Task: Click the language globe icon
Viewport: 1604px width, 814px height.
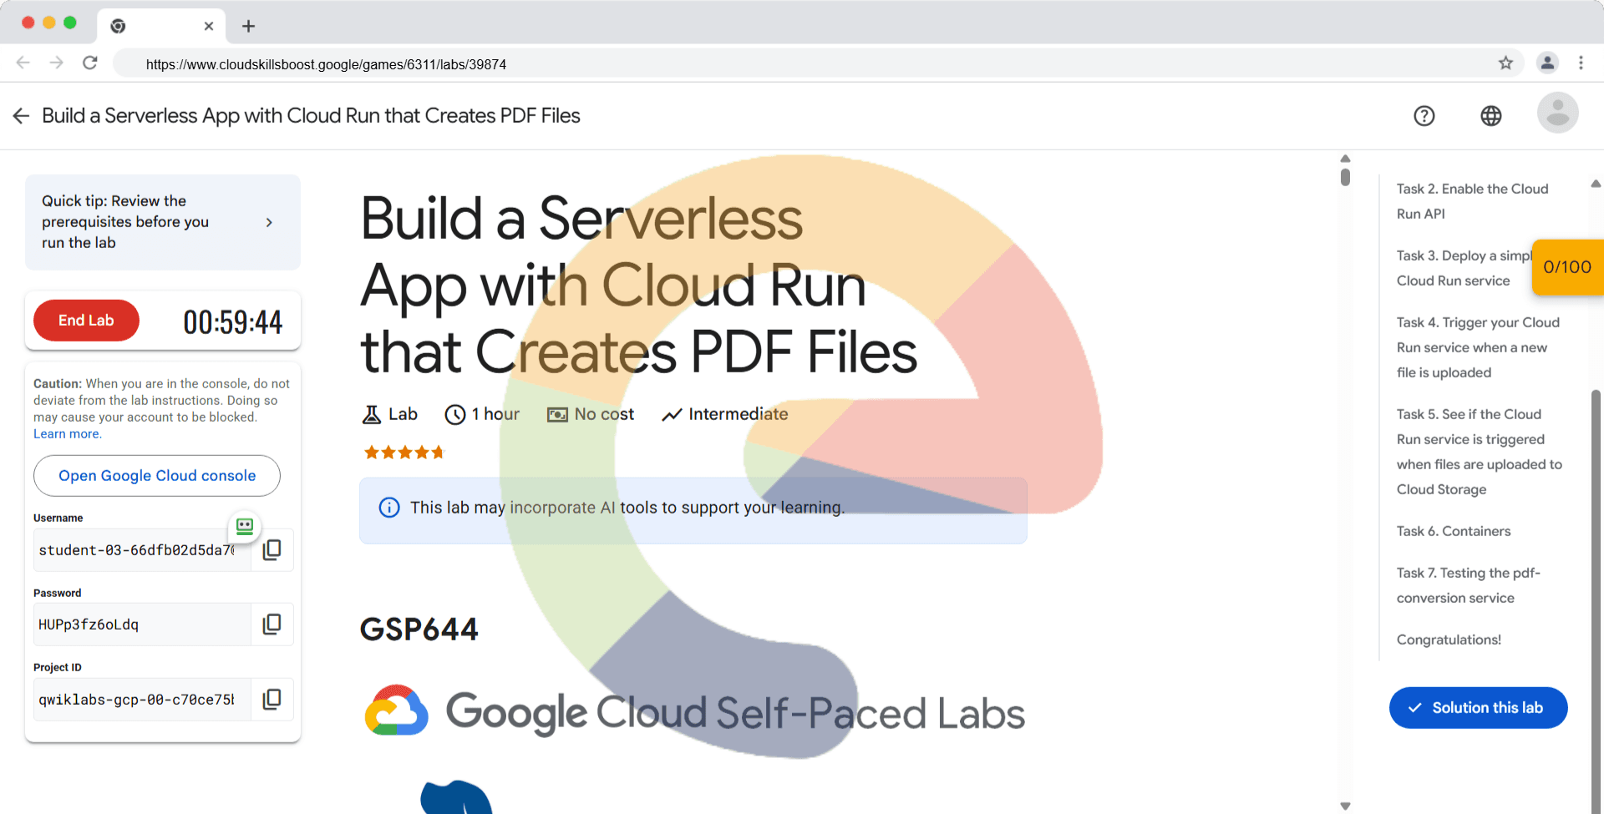Action: (x=1490, y=116)
